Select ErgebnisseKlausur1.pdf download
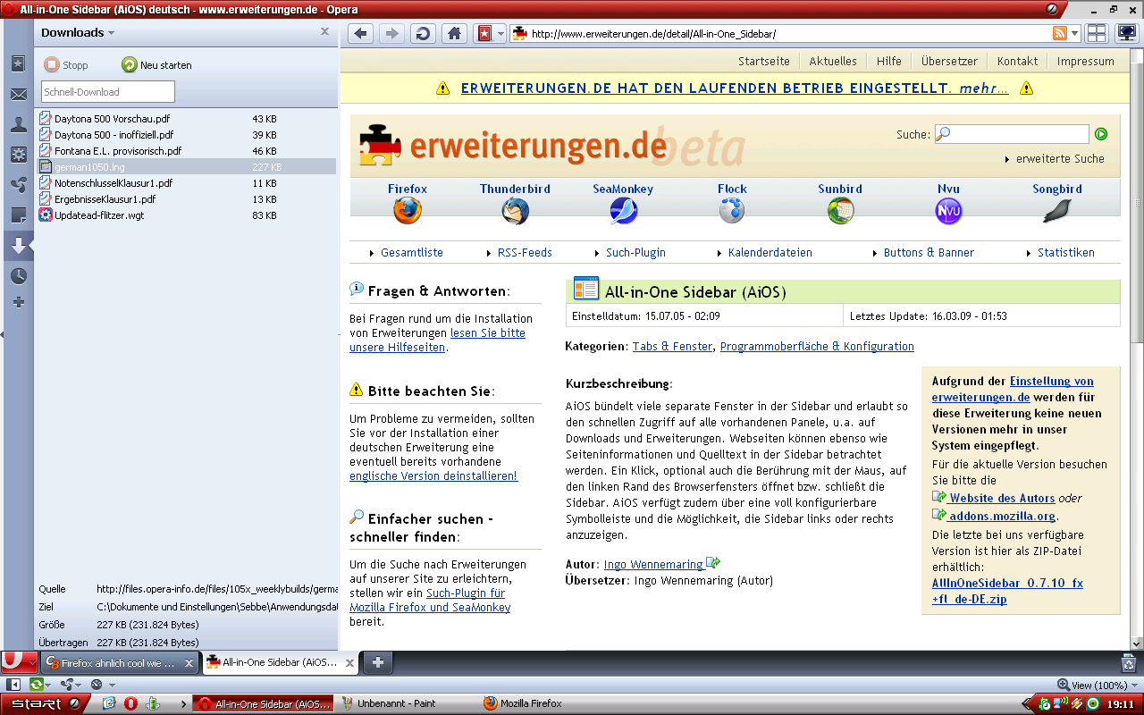Image resolution: width=1144 pixels, height=715 pixels. click(187, 199)
